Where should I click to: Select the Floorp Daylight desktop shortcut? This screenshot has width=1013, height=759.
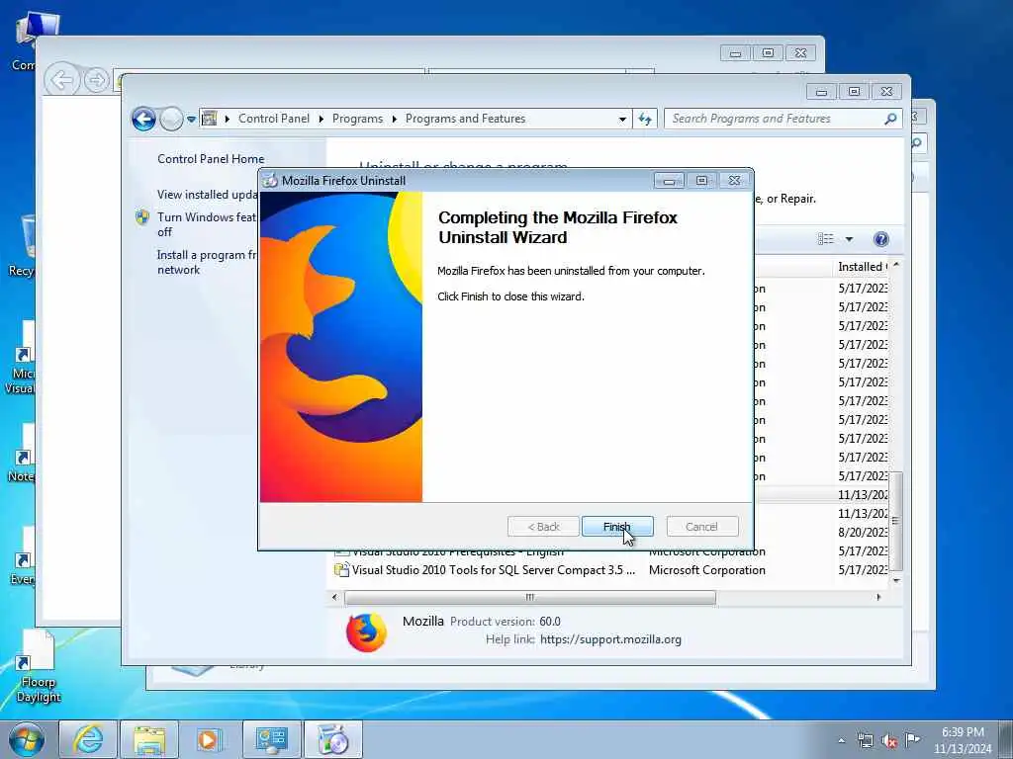coord(39,667)
